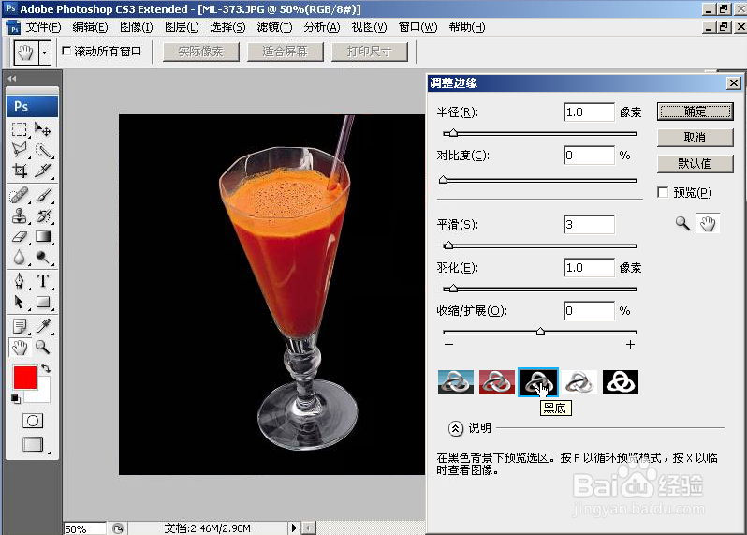Select the Brush tool
Viewport: 747px width, 535px height.
(43, 195)
